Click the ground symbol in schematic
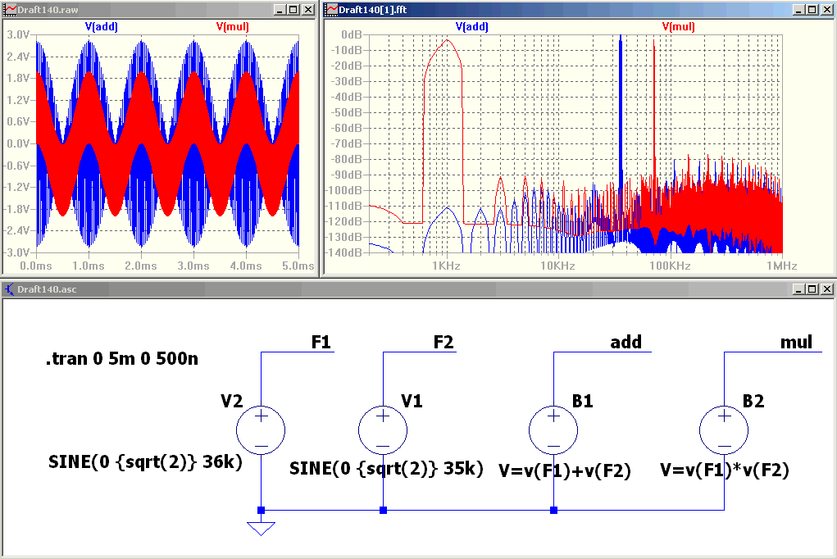This screenshot has width=837, height=559. (x=261, y=528)
